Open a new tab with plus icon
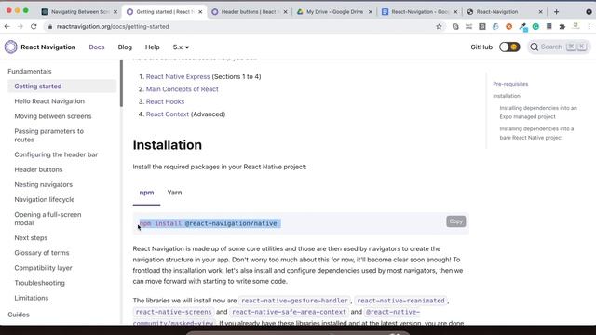596x335 pixels. click(x=557, y=12)
